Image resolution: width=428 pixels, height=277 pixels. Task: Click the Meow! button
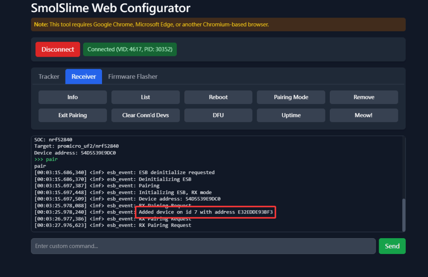click(x=364, y=115)
